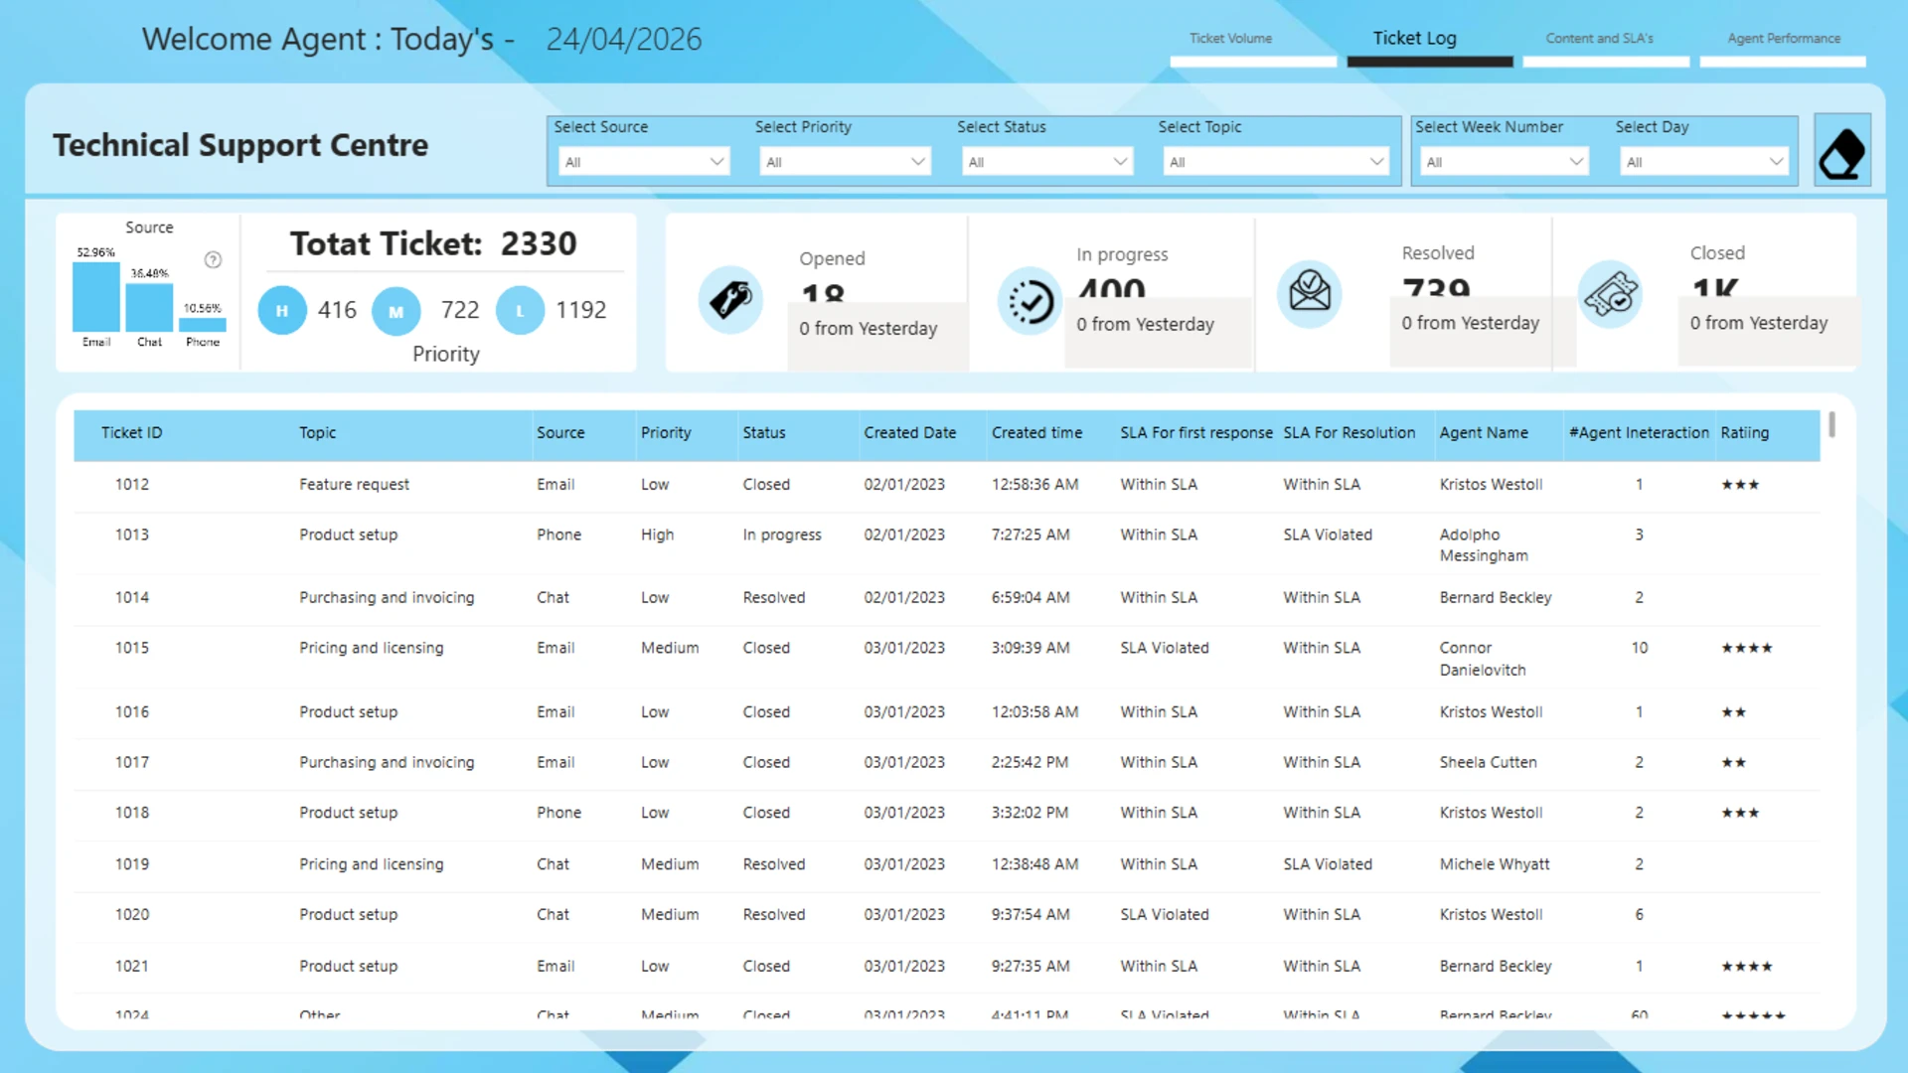Click Adolpho Messingham agent name
The width and height of the screenshot is (1908, 1073).
point(1484,545)
